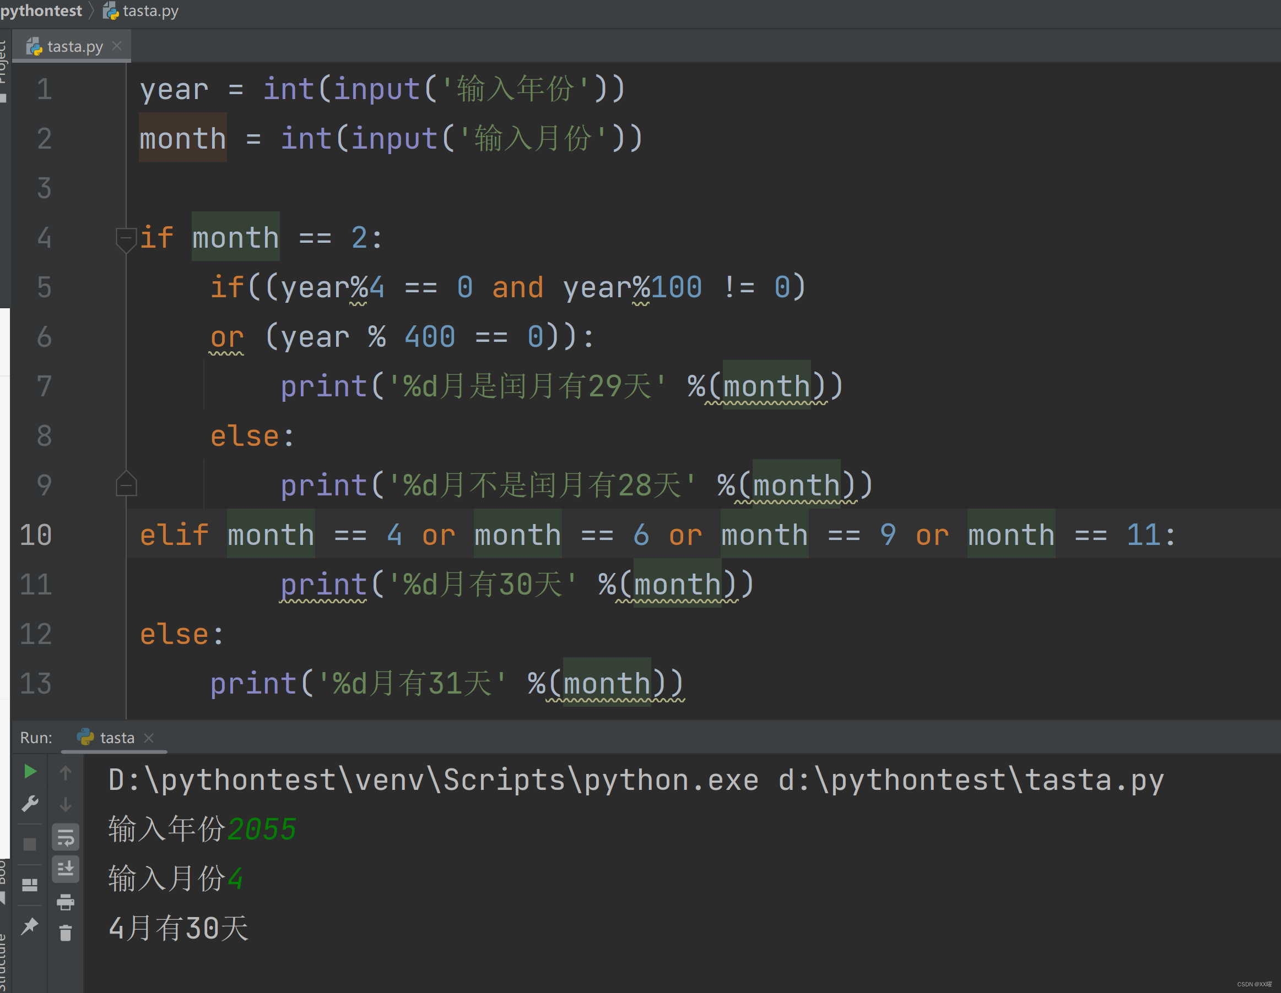Print the console output
The height and width of the screenshot is (993, 1281).
pyautogui.click(x=66, y=903)
